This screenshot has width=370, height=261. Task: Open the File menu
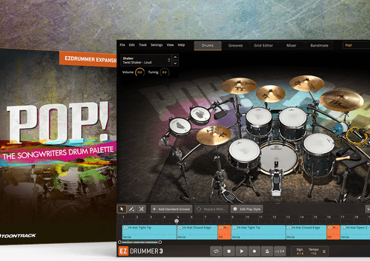point(122,45)
